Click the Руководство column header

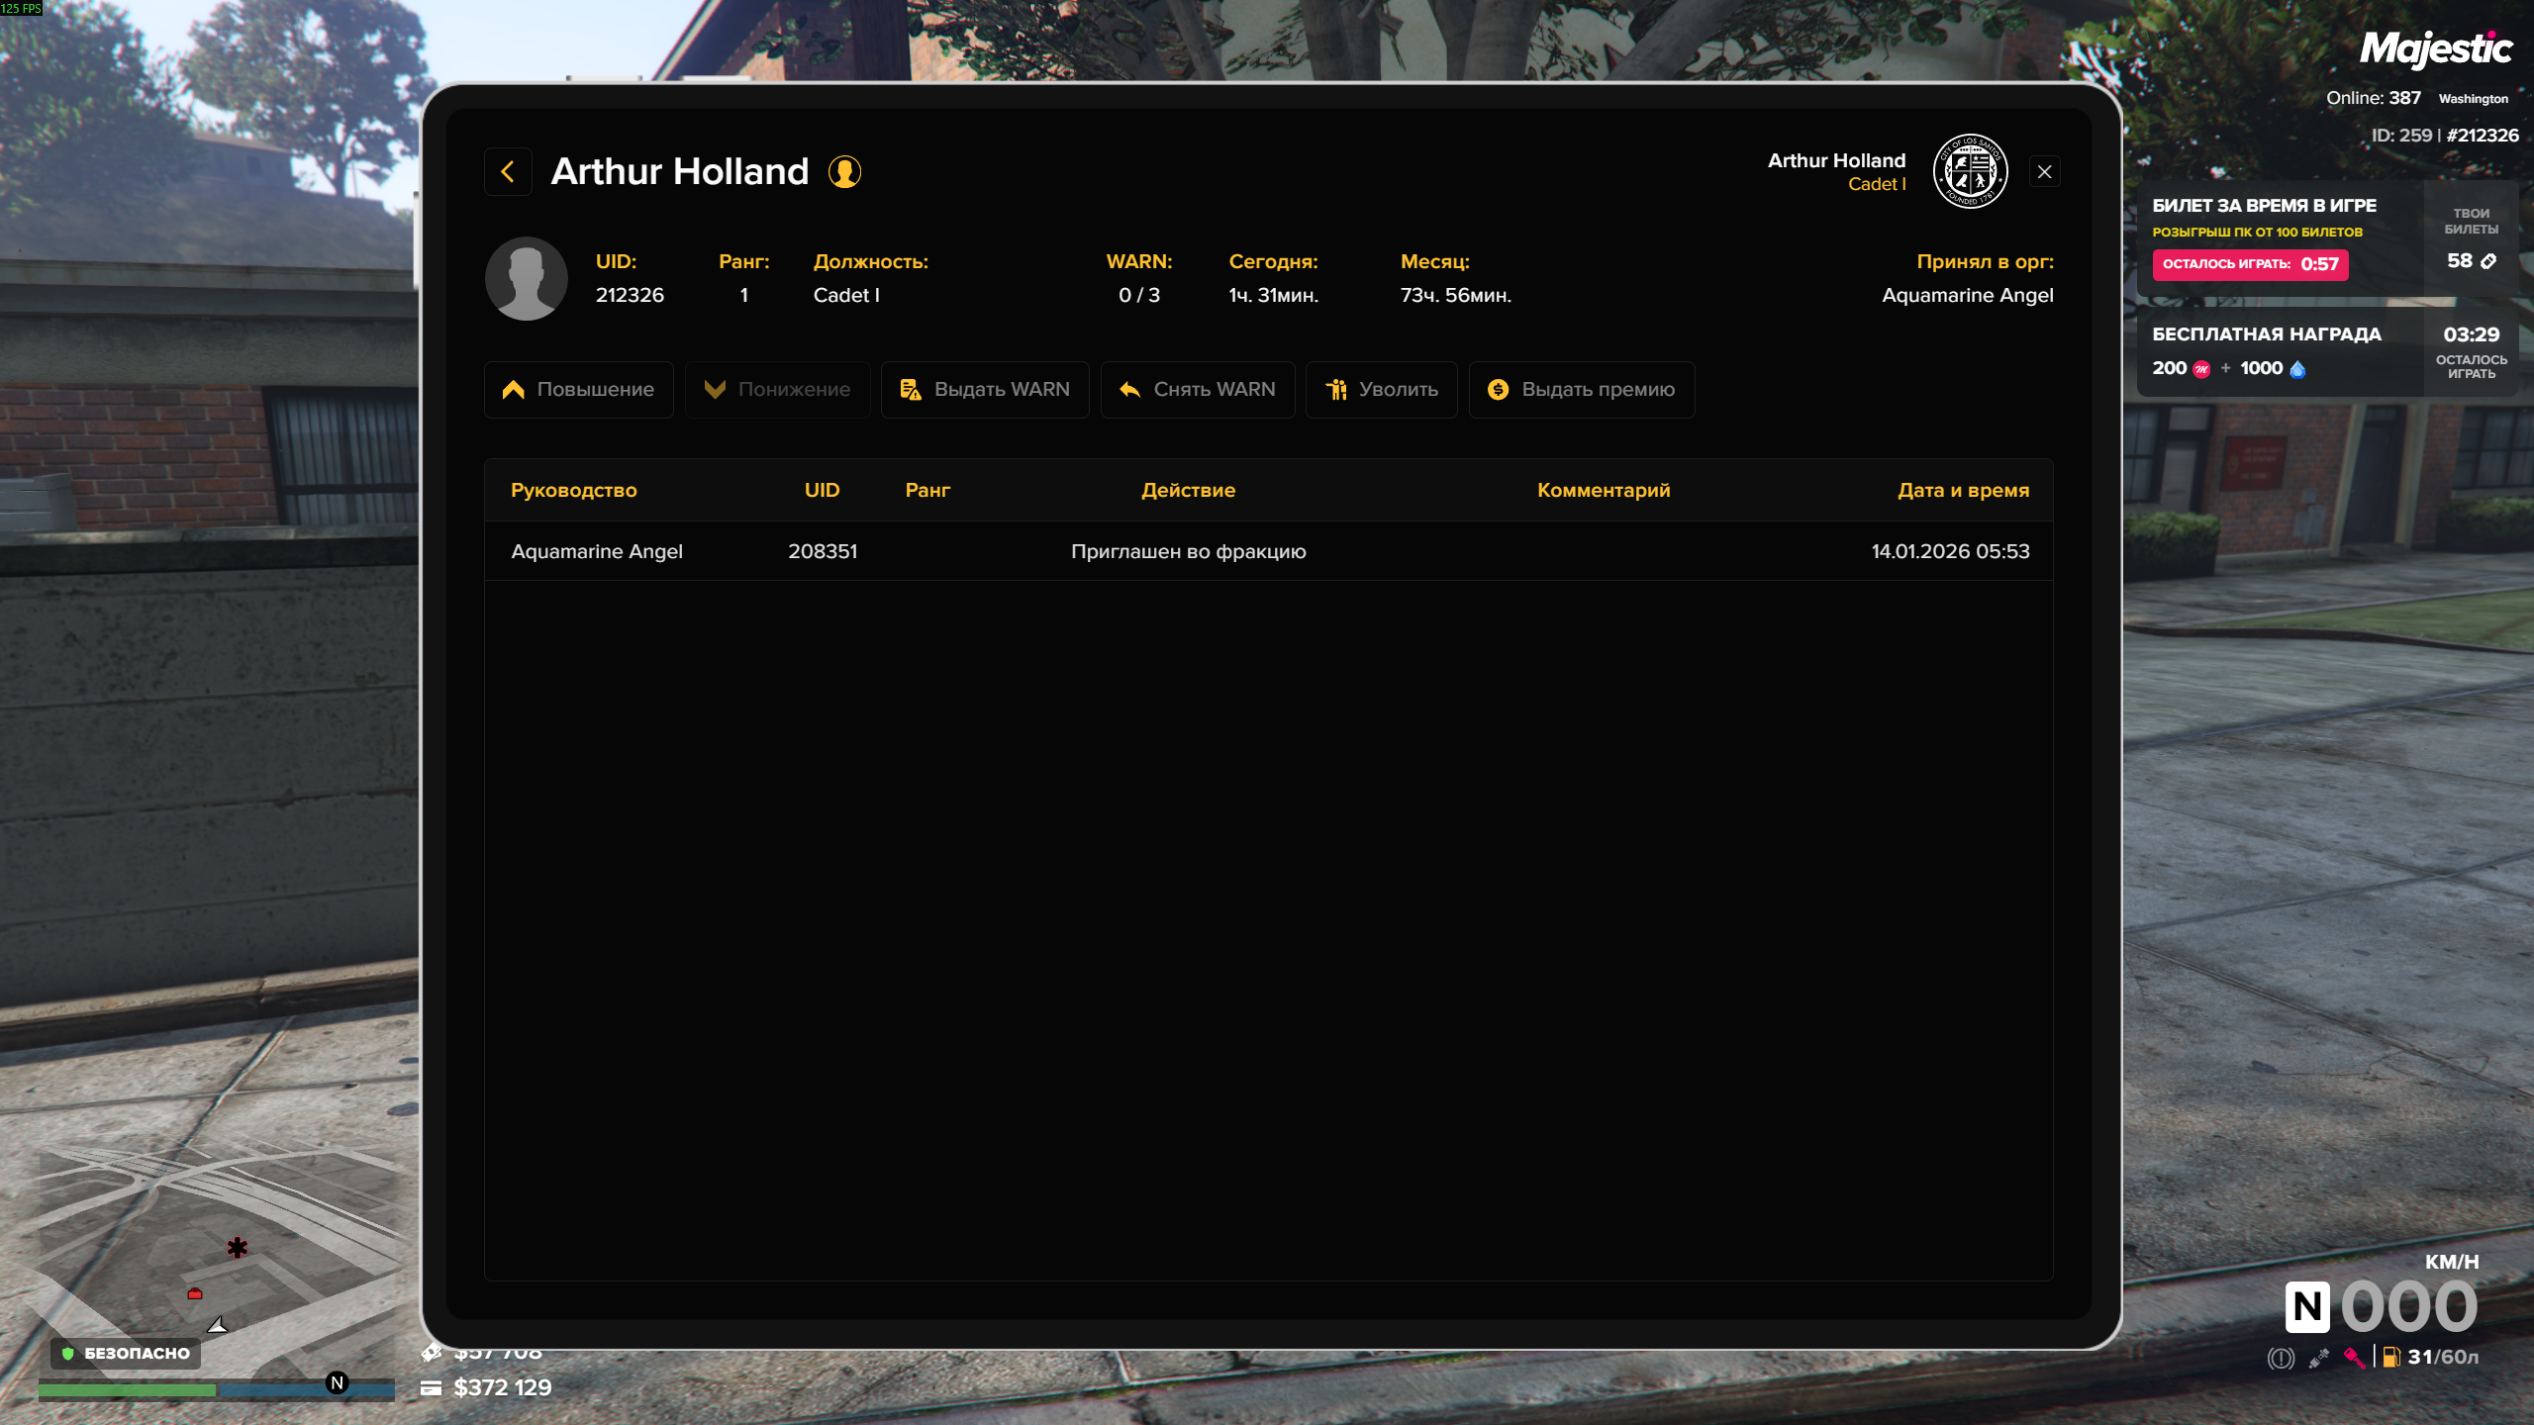(573, 491)
